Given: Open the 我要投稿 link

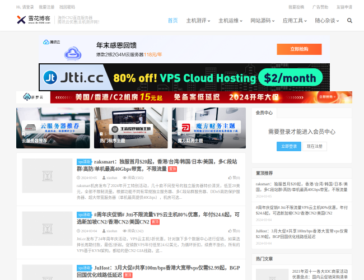Looking at the screenshot, I should 296,7.
